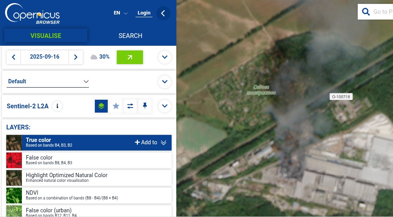This screenshot has height=217, width=393.
Task: Go to the next date arrow
Action: [x=76, y=57]
